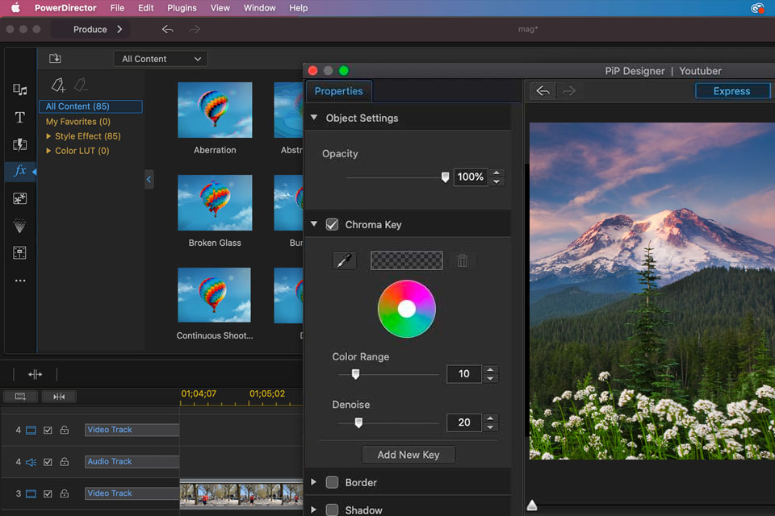
Task: Show more rooms via ellipsis icon
Action: [19, 281]
